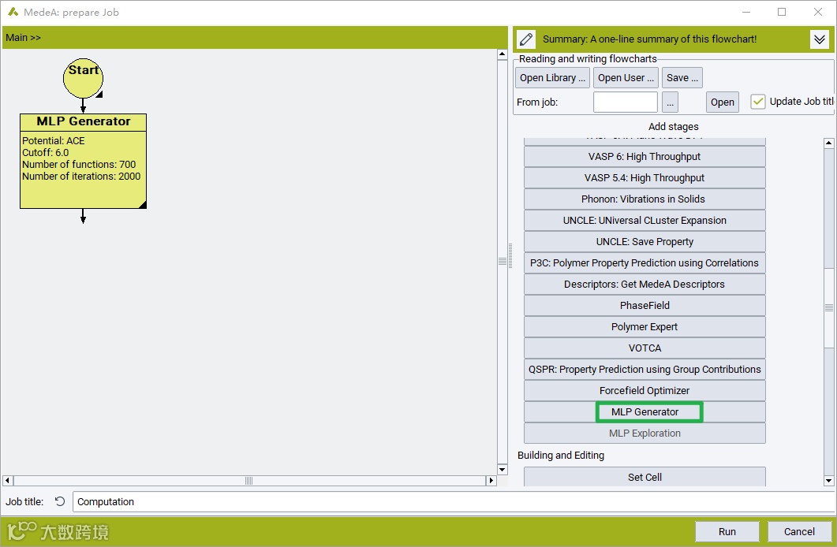
Task: Click the Start node corner marker
Action: click(x=100, y=95)
